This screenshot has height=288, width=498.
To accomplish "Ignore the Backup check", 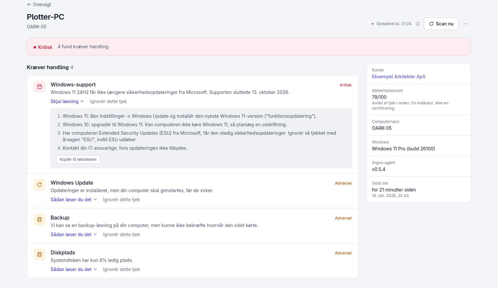I will tap(121, 235).
